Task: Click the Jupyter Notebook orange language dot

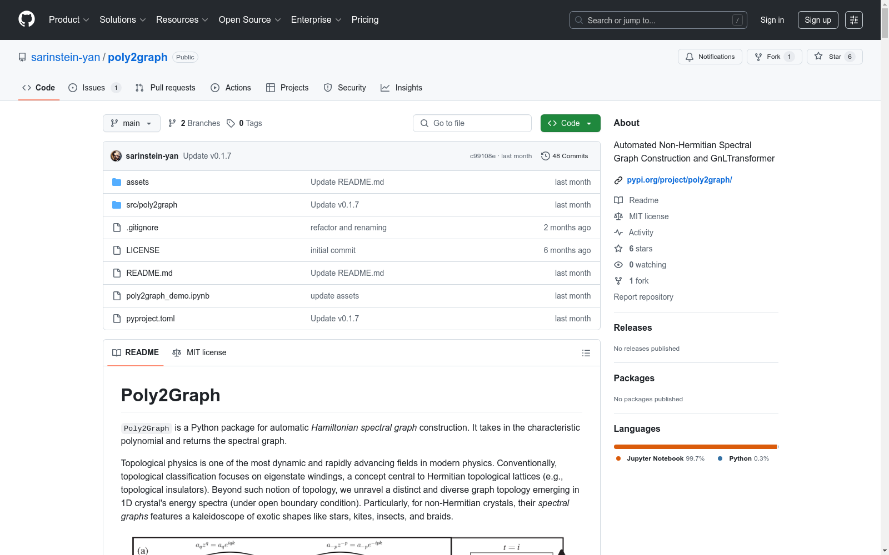Action: [x=618, y=458]
